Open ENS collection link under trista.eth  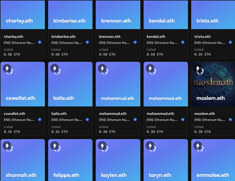point(210,43)
